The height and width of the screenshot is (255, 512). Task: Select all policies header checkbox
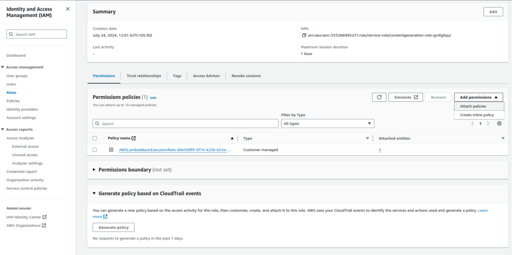pos(94,138)
